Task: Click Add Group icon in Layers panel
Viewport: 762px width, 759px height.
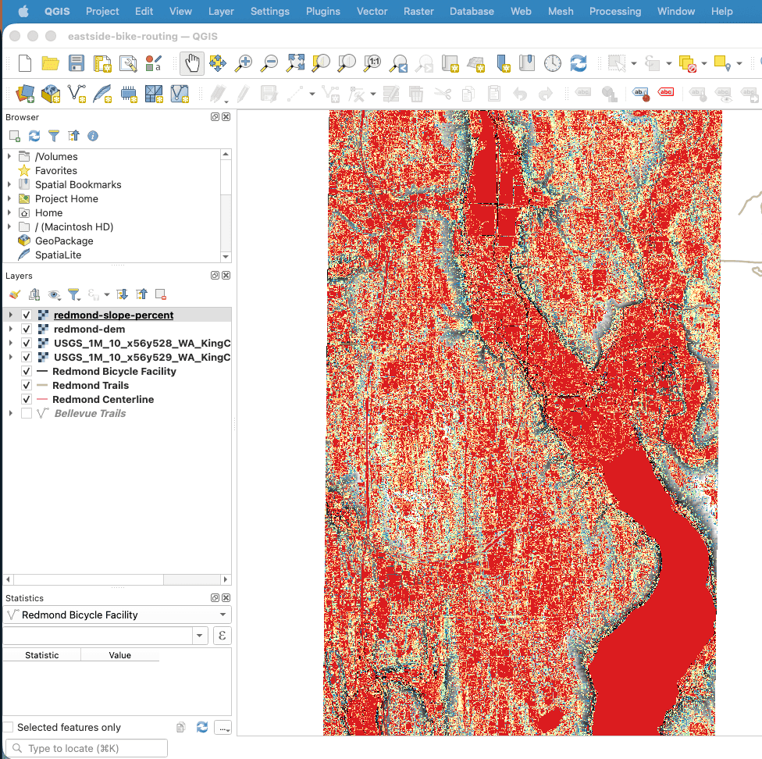Action: [34, 294]
